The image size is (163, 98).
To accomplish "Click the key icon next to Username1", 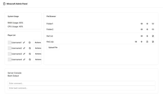I will (24, 43).
